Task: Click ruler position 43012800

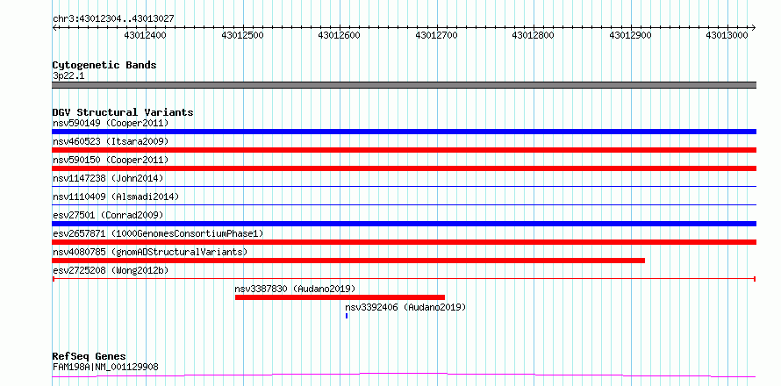Action: coord(534,35)
